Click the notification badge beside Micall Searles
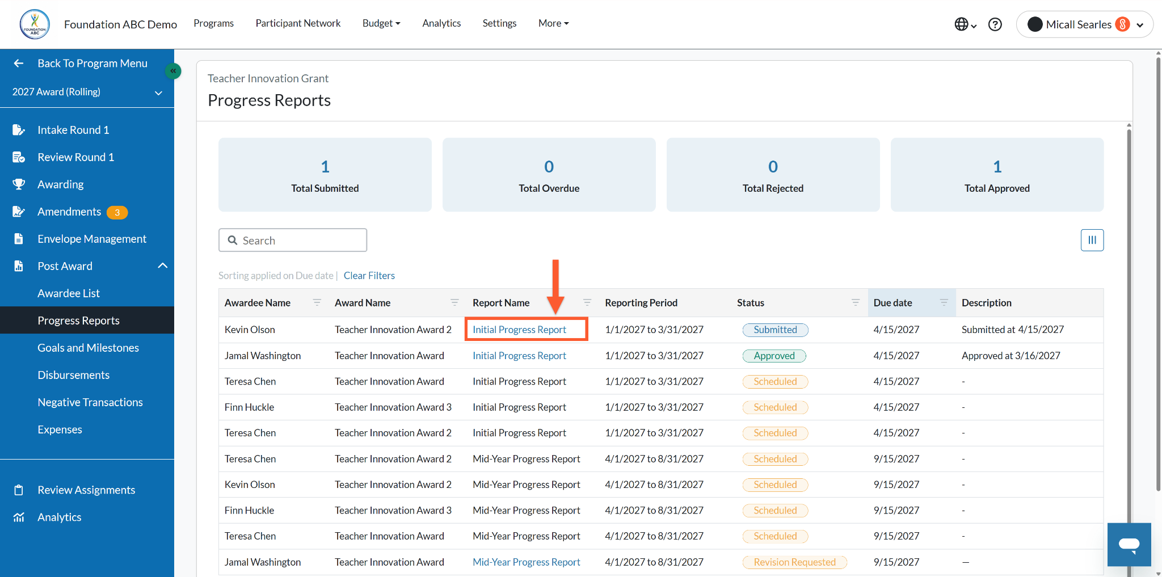1162x577 pixels. 1122,24
